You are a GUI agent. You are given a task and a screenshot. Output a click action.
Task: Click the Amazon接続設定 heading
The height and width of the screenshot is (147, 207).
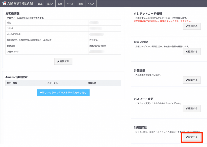click(x=16, y=77)
